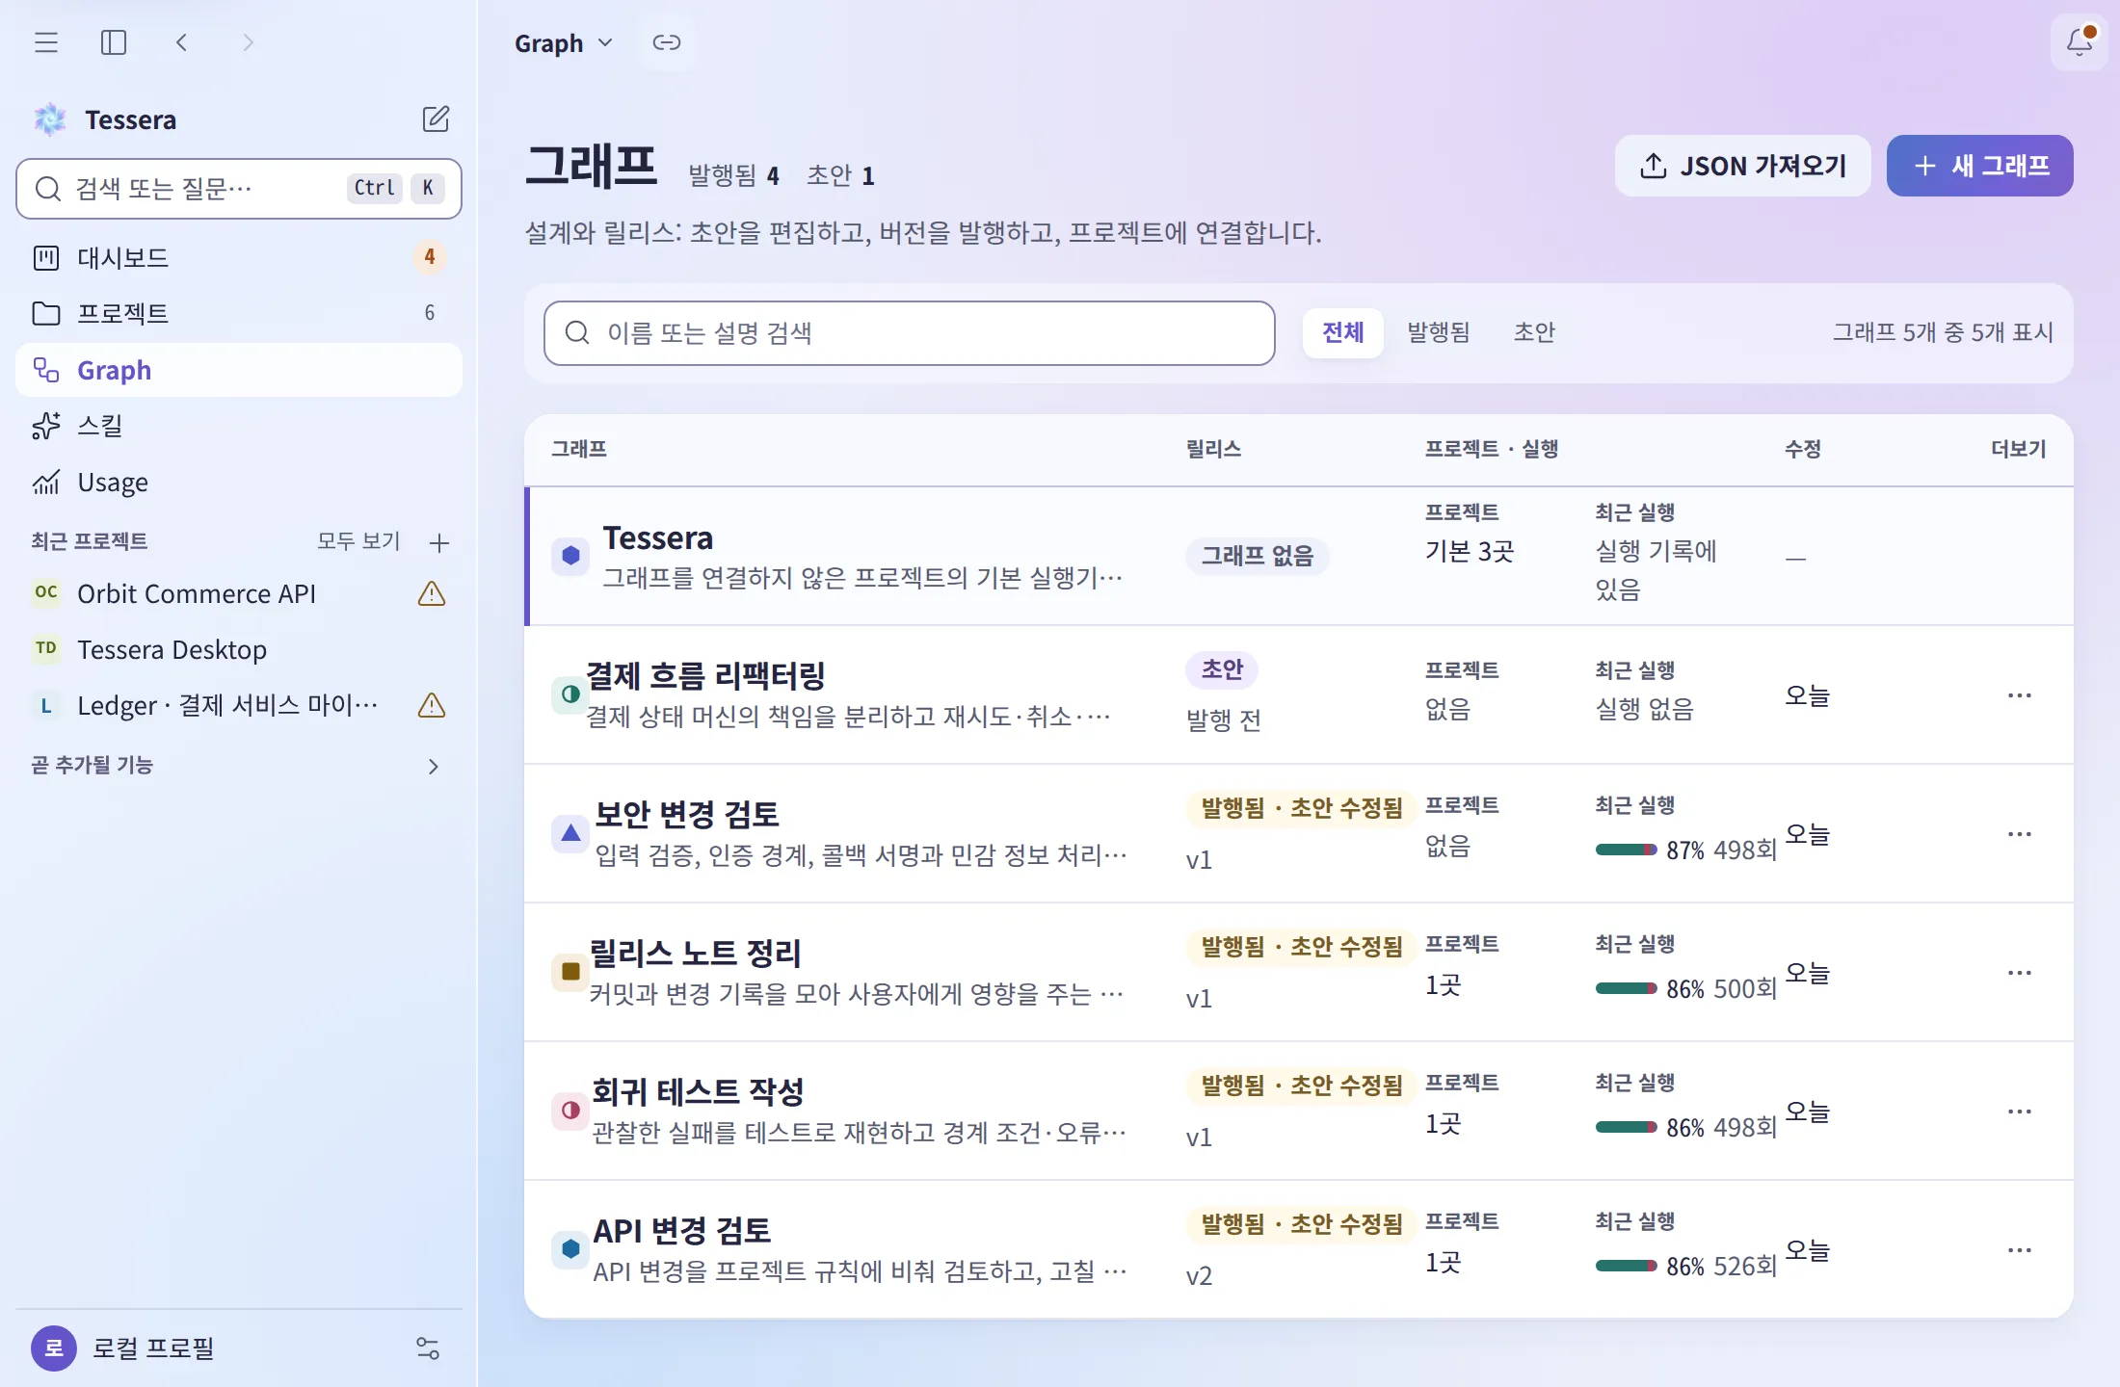This screenshot has height=1387, width=2120.
Task: Open more options for 릴리스 노트 정리
Action: 2020,973
